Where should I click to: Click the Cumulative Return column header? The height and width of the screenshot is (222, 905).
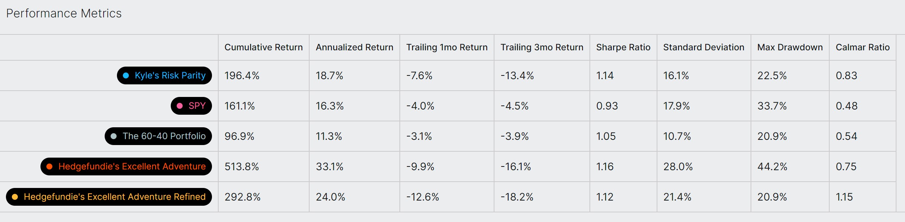(x=264, y=47)
